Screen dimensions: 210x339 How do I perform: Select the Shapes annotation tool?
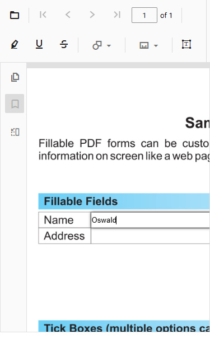pyautogui.click(x=97, y=45)
